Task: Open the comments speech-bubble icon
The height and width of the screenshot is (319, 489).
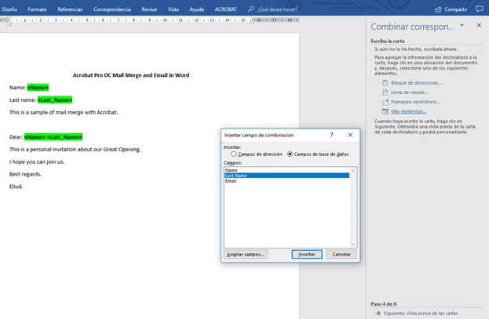Action: (x=480, y=9)
